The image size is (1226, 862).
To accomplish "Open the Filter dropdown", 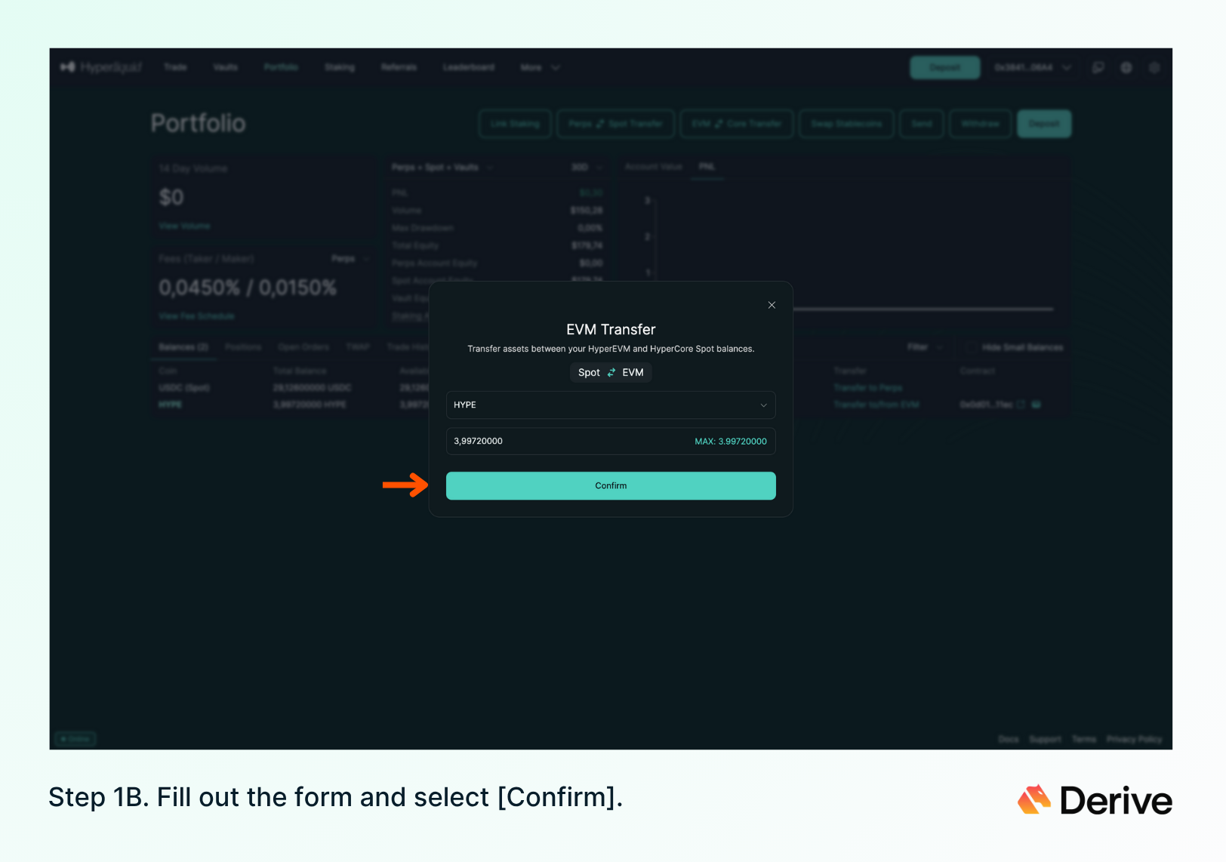I will tap(925, 347).
